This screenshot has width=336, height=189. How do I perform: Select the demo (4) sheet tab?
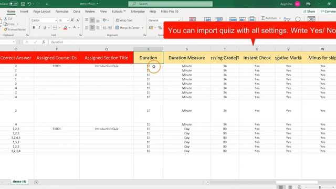19,182
